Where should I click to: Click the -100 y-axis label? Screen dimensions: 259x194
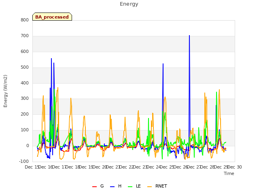pyautogui.click(x=24, y=161)
